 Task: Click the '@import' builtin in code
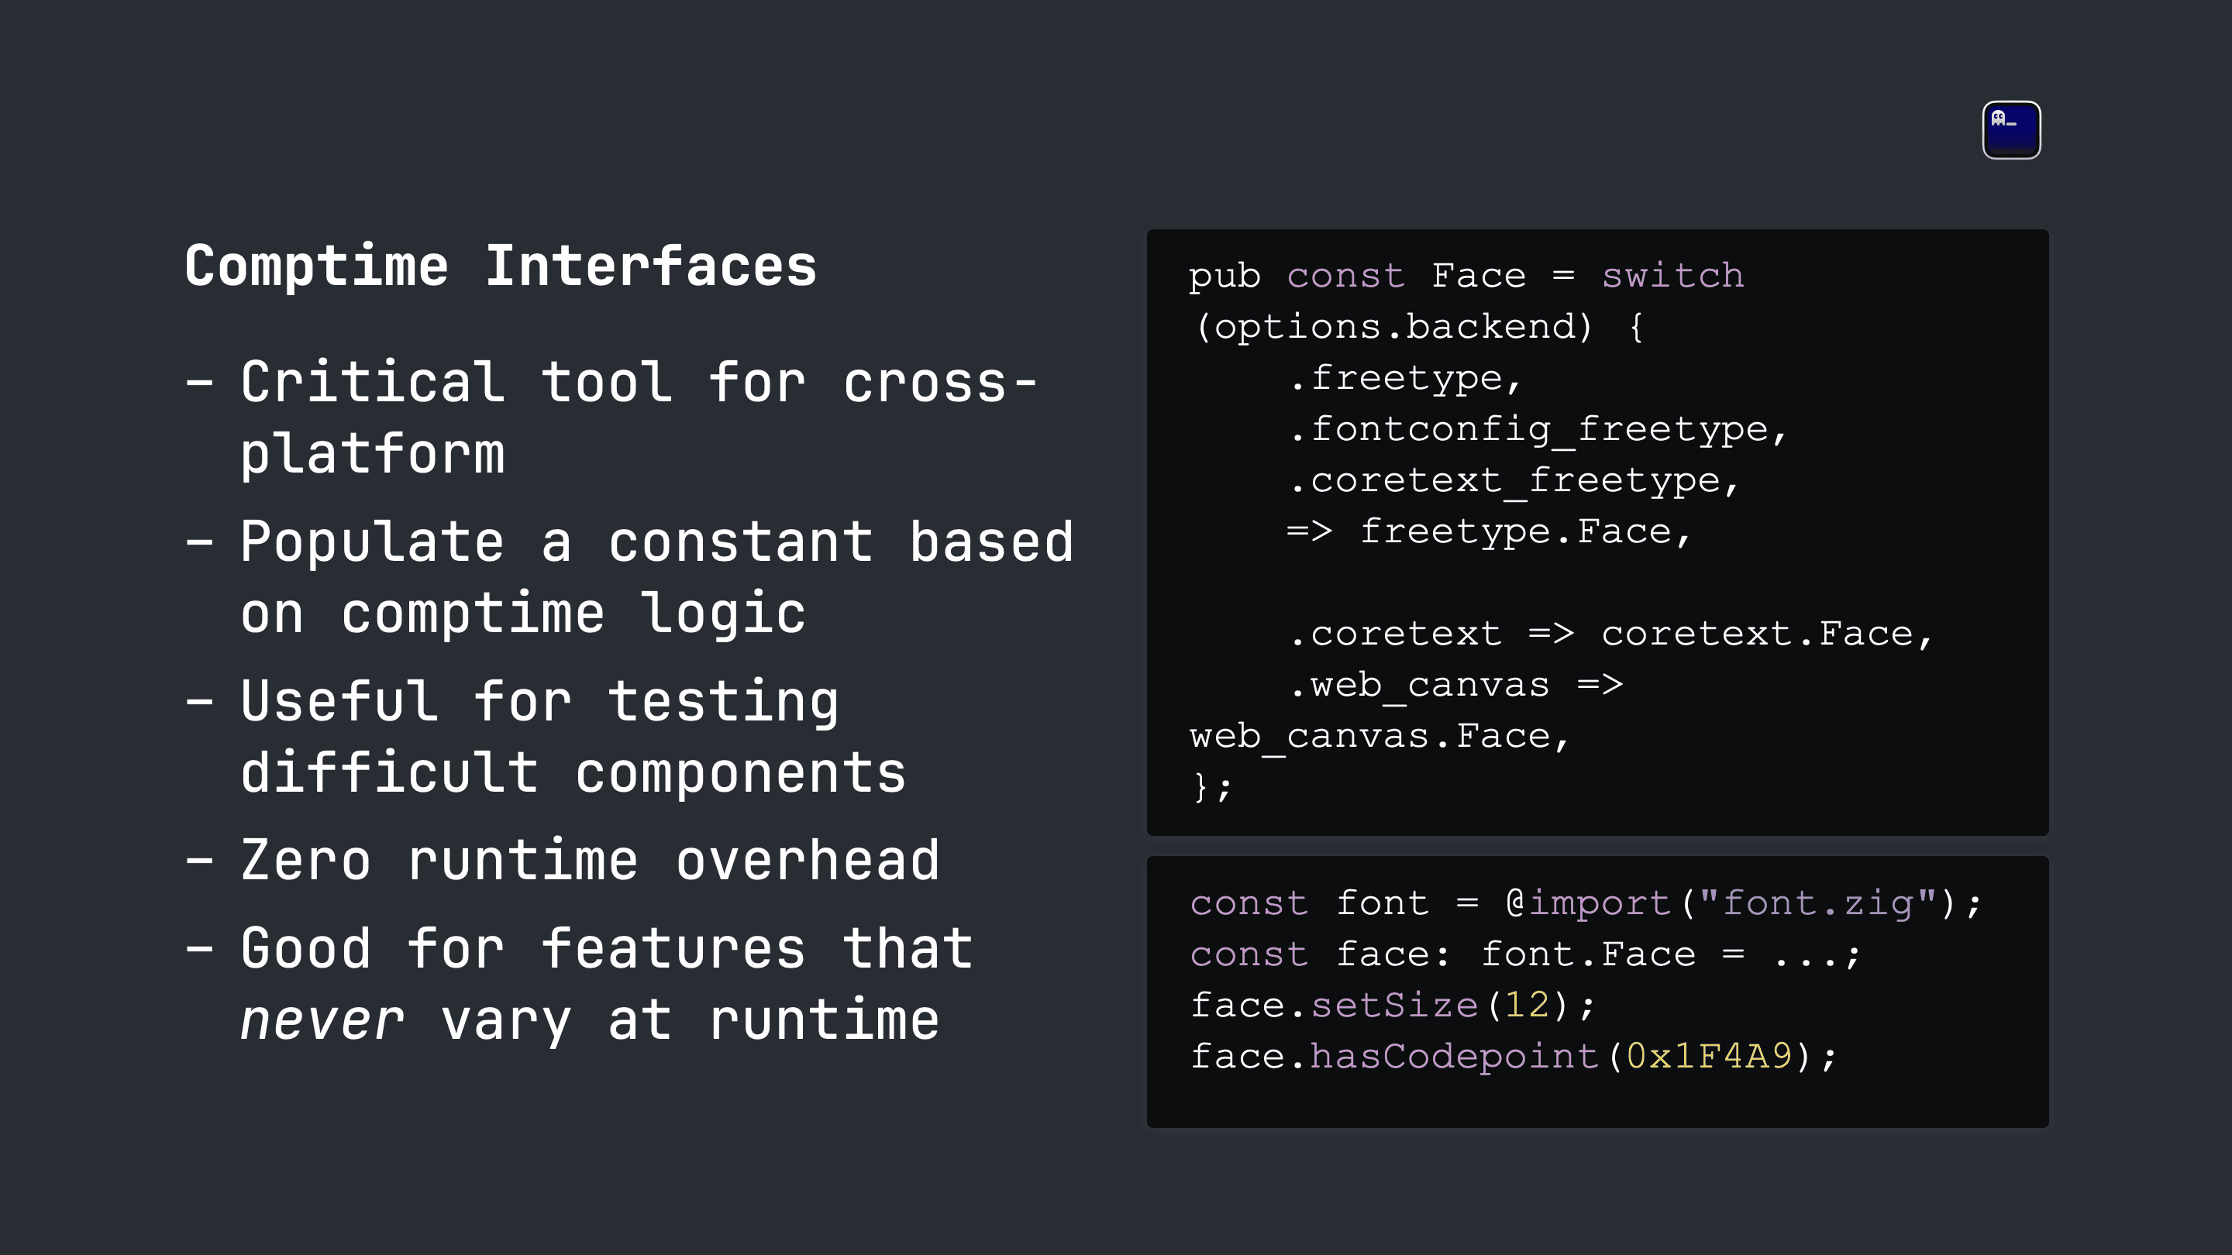coord(1586,903)
